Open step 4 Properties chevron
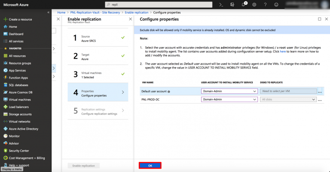 [123, 92]
